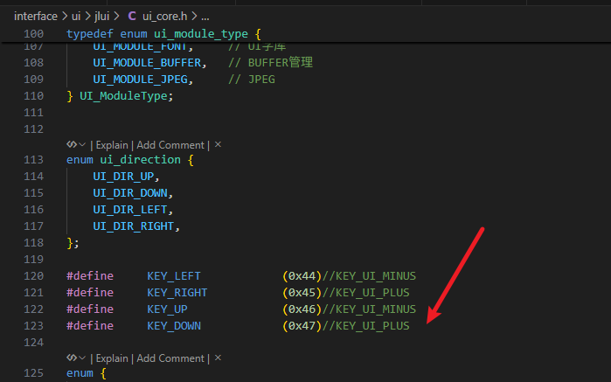
Task: Click the UI_DIR_LEFT enumerator
Action: (130, 210)
